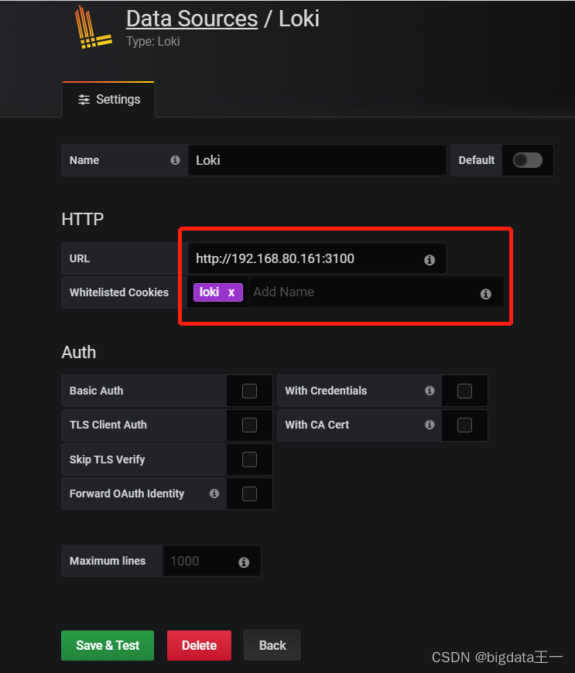
Task: Tick the With Credentials checkbox
Action: coord(464,391)
